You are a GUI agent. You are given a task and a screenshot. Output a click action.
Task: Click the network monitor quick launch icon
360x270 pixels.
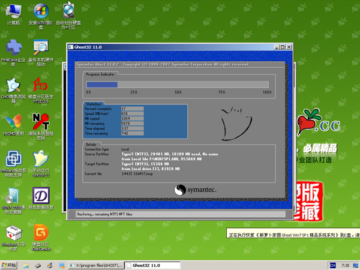62,266
